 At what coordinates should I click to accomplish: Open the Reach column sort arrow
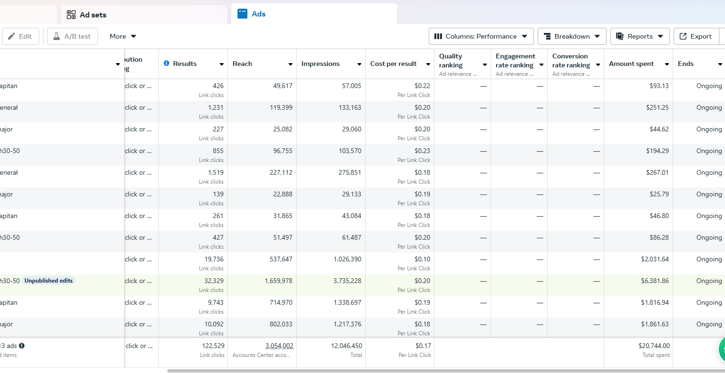point(291,64)
